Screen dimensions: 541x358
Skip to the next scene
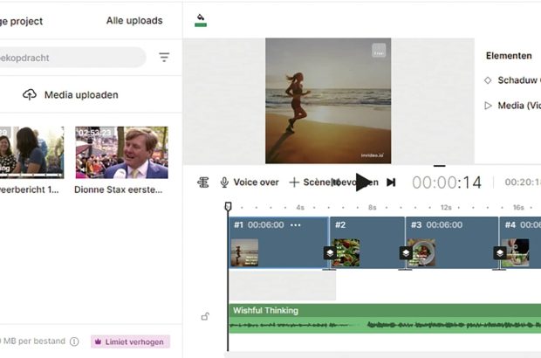[x=391, y=182]
